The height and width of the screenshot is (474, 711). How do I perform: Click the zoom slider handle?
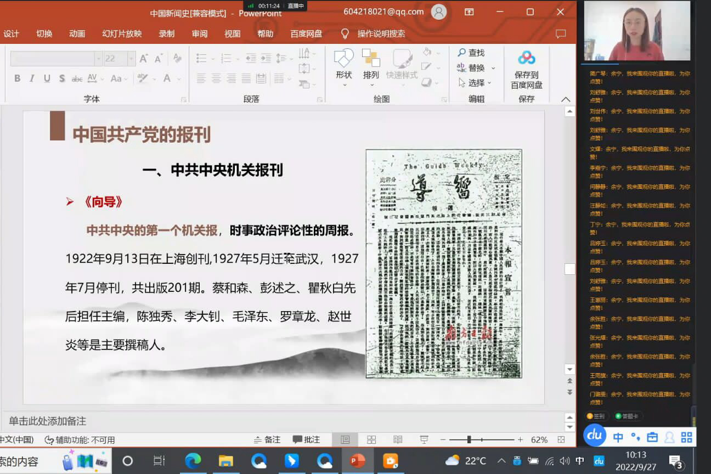coord(469,439)
